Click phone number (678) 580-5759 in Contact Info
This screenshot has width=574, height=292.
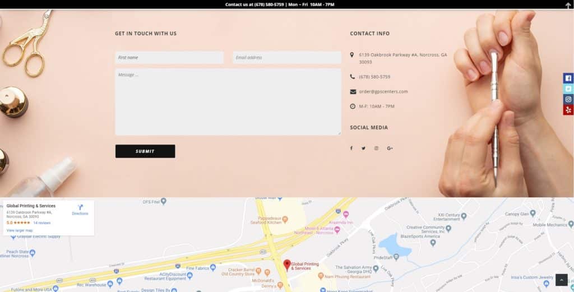374,77
